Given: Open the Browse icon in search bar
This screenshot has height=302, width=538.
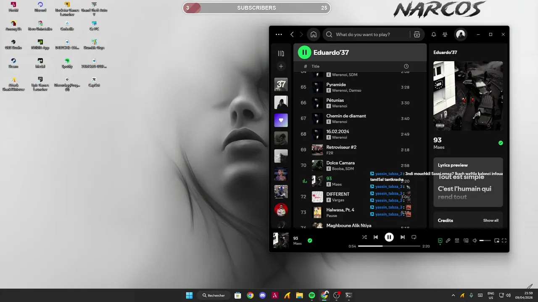Looking at the screenshot, I should (417, 34).
